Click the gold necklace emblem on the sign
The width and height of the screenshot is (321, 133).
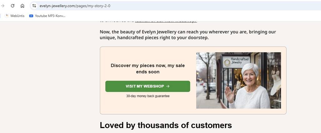(x=227, y=62)
